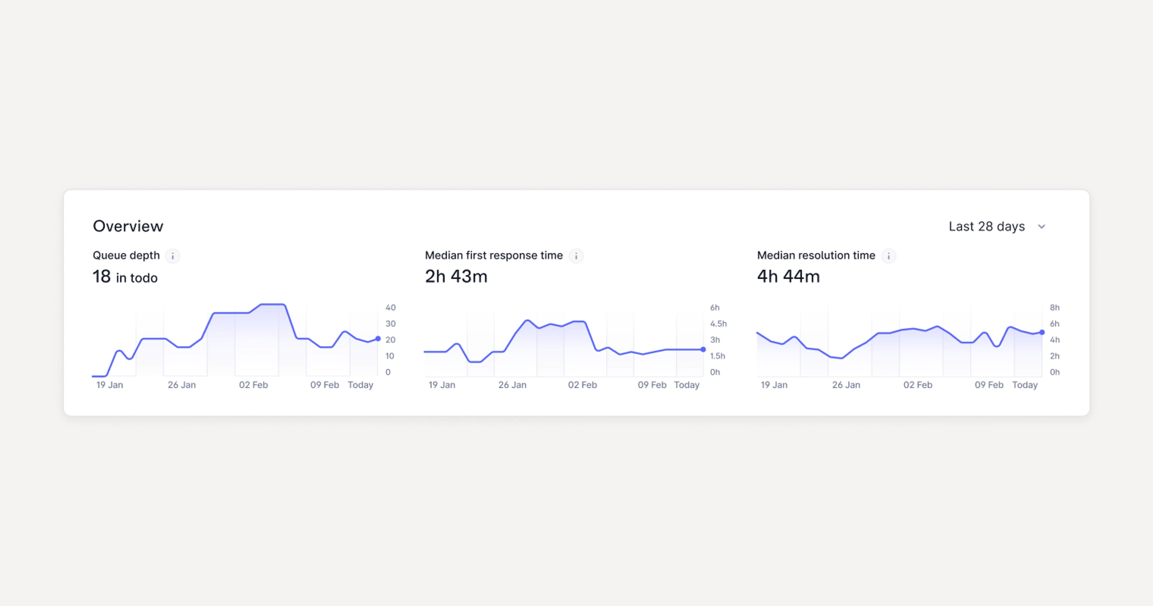This screenshot has height=606, width=1153.
Task: Select the 4.5h tick on response axis
Action: point(719,324)
